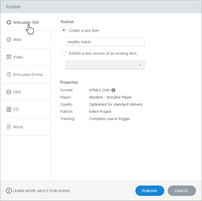Select the Create a new item option
This screenshot has height=201, width=202.
(x=64, y=30)
